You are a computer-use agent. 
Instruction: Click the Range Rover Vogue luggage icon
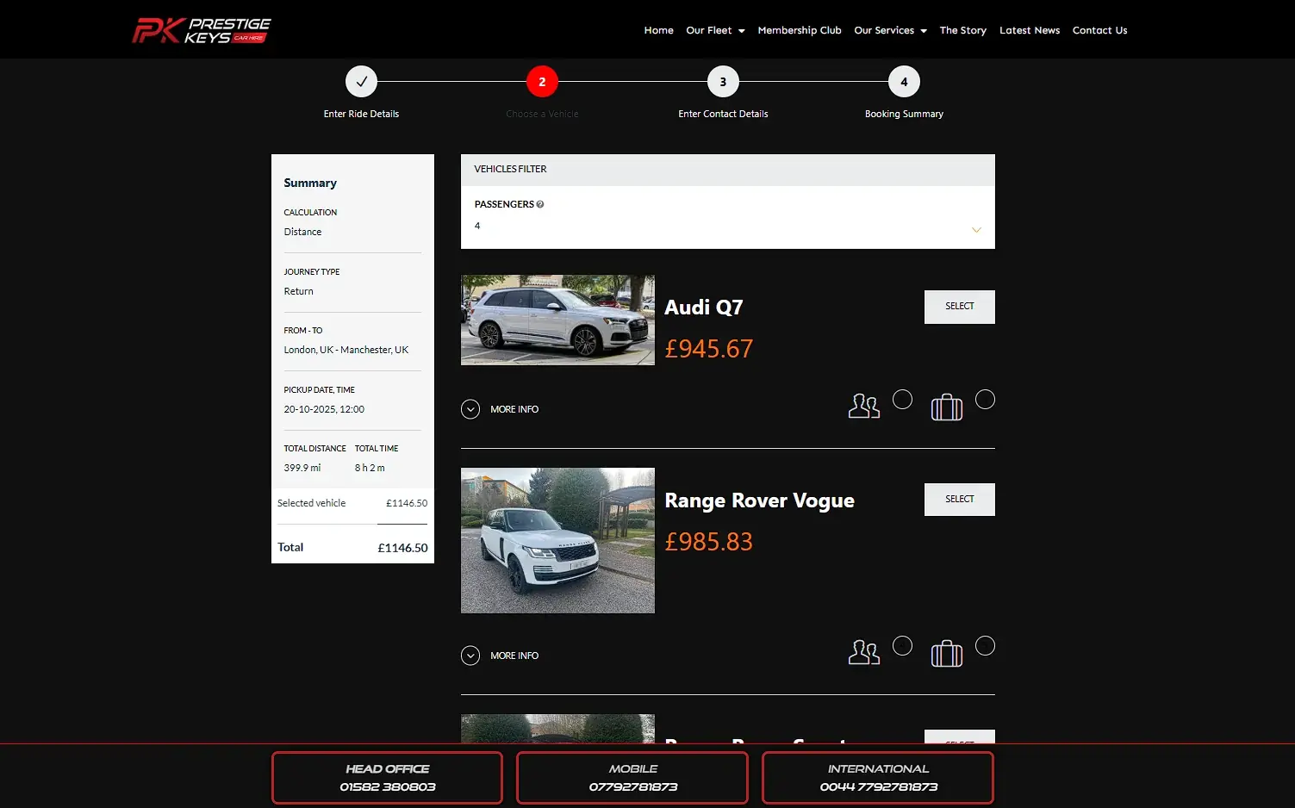pyautogui.click(x=947, y=653)
